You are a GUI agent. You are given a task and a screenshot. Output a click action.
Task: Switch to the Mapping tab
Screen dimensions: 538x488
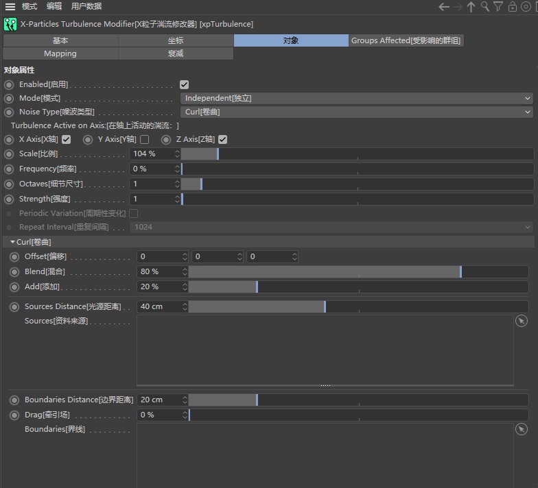point(60,53)
